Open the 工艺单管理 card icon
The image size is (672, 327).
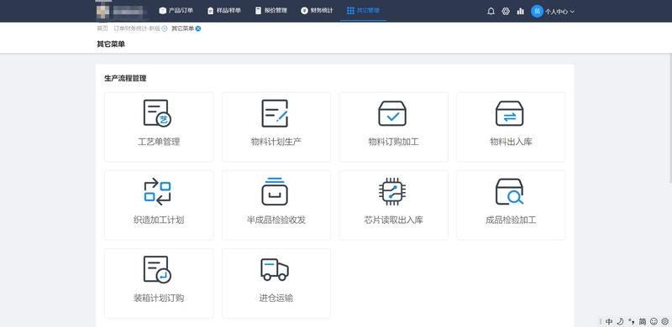[x=157, y=113]
